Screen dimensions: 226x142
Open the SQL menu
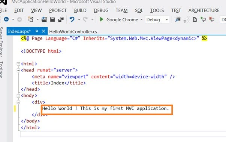139,10
